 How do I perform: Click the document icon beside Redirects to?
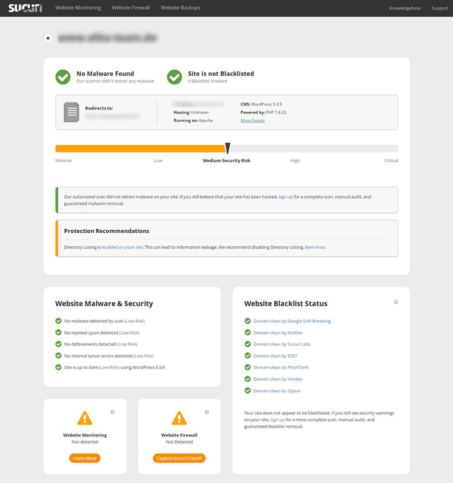click(71, 112)
